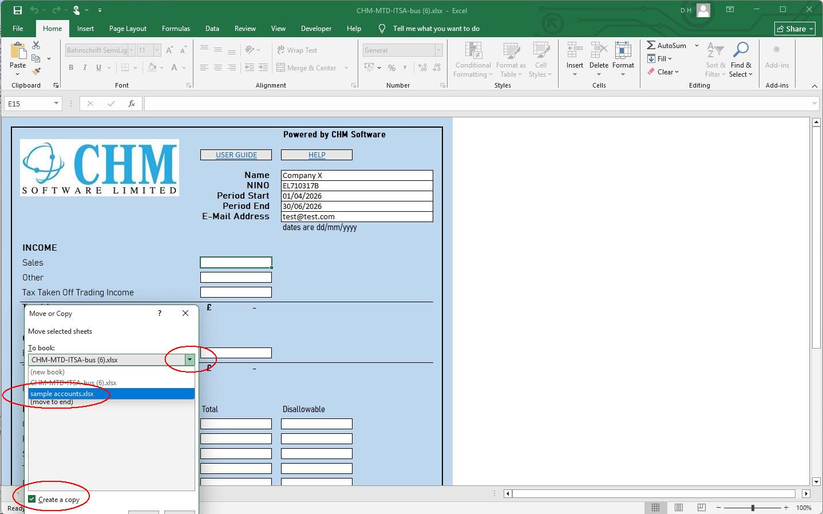823x514 pixels.
Task: Open the Find & Select dropdown
Action: [741, 60]
